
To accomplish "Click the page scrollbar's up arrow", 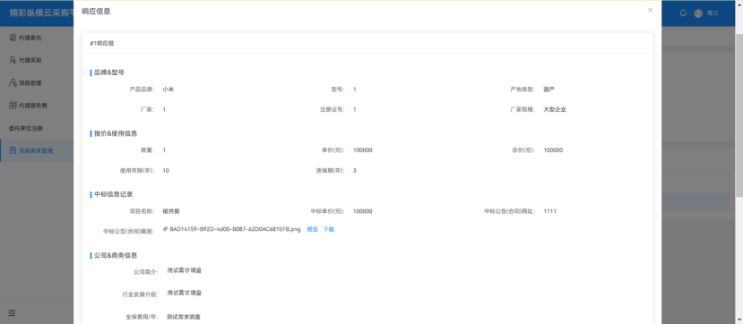I will click(739, 4).
